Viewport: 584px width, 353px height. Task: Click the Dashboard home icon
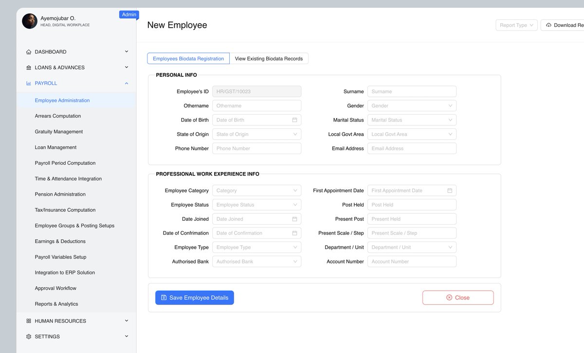(29, 52)
